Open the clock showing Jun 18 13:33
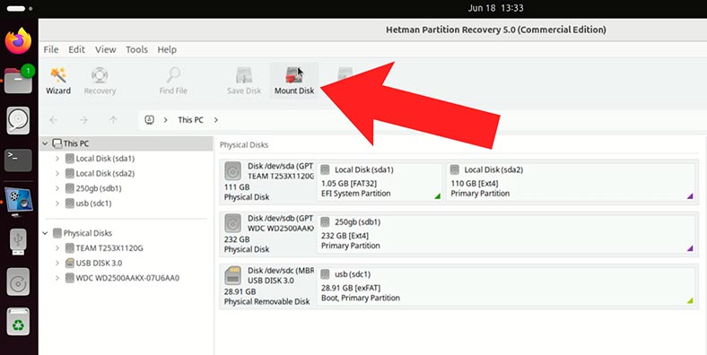Viewport: 707px width, 355px height. coord(495,8)
